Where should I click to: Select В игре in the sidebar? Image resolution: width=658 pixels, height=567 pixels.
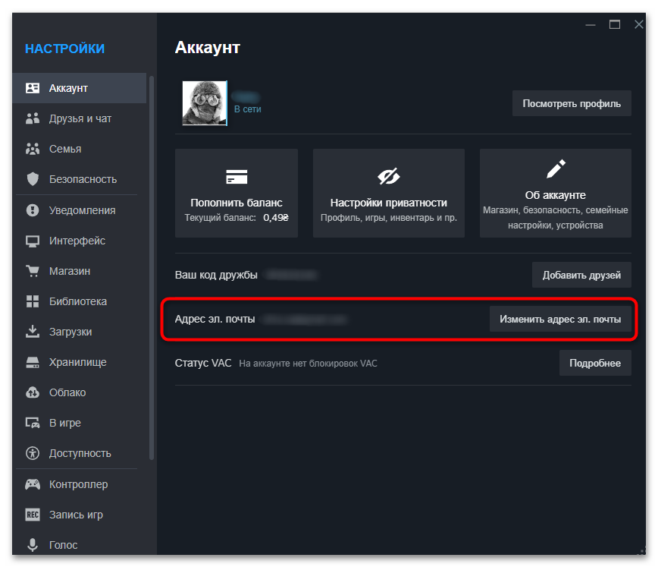80,423
